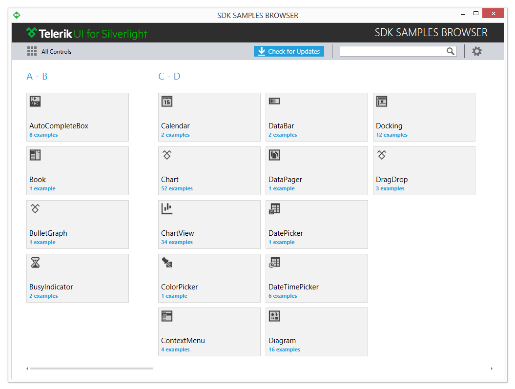Click the BulletGraph tile title
This screenshot has width=515, height=389.
48,233
